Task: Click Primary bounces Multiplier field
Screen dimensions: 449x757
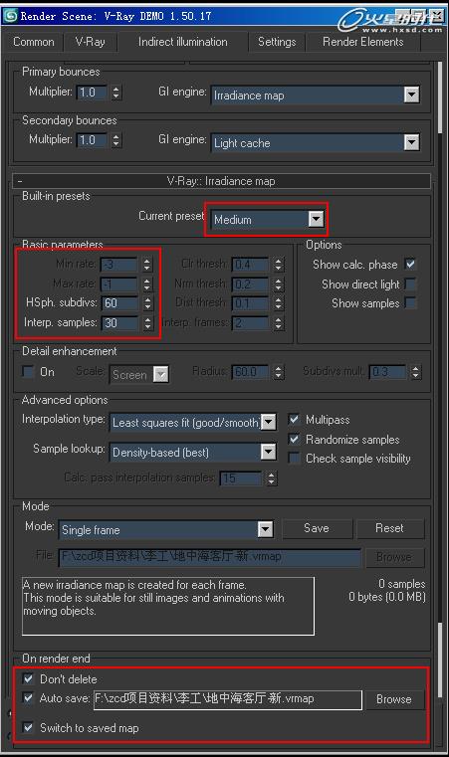Action: [93, 93]
